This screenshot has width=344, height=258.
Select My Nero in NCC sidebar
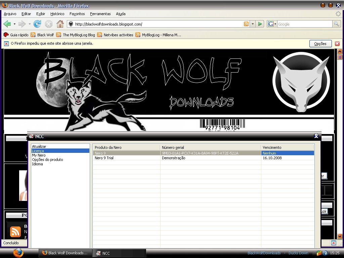(39, 155)
